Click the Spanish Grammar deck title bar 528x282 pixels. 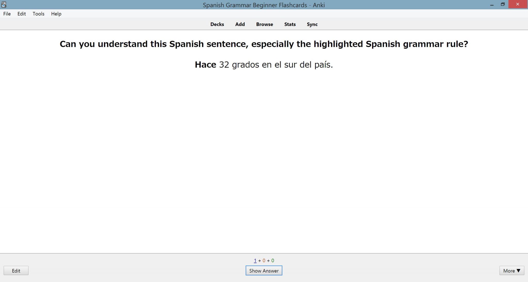click(x=263, y=5)
